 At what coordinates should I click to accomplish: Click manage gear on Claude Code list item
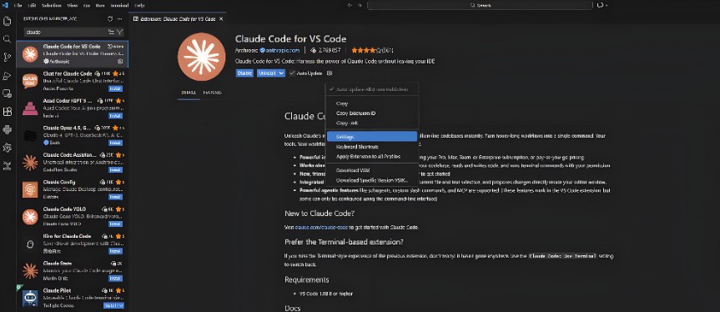(x=120, y=61)
